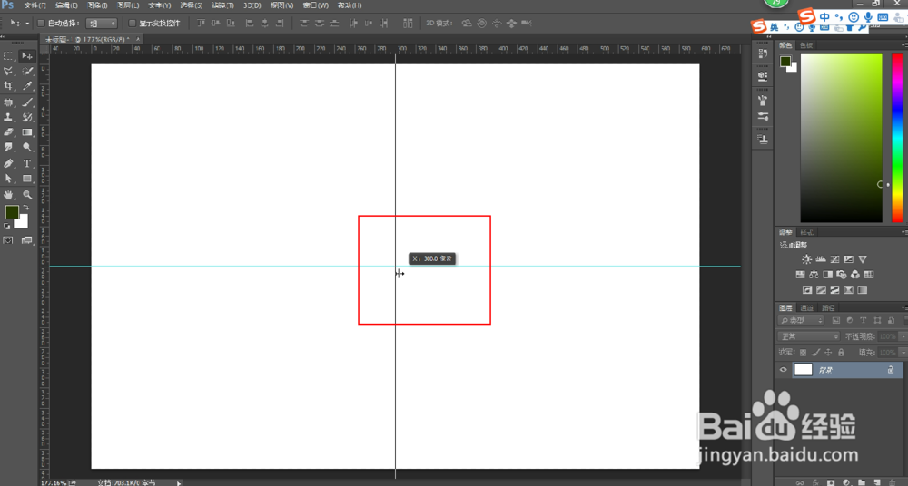The height and width of the screenshot is (486, 908).
Task: Select the Hand tool
Action: (9, 195)
